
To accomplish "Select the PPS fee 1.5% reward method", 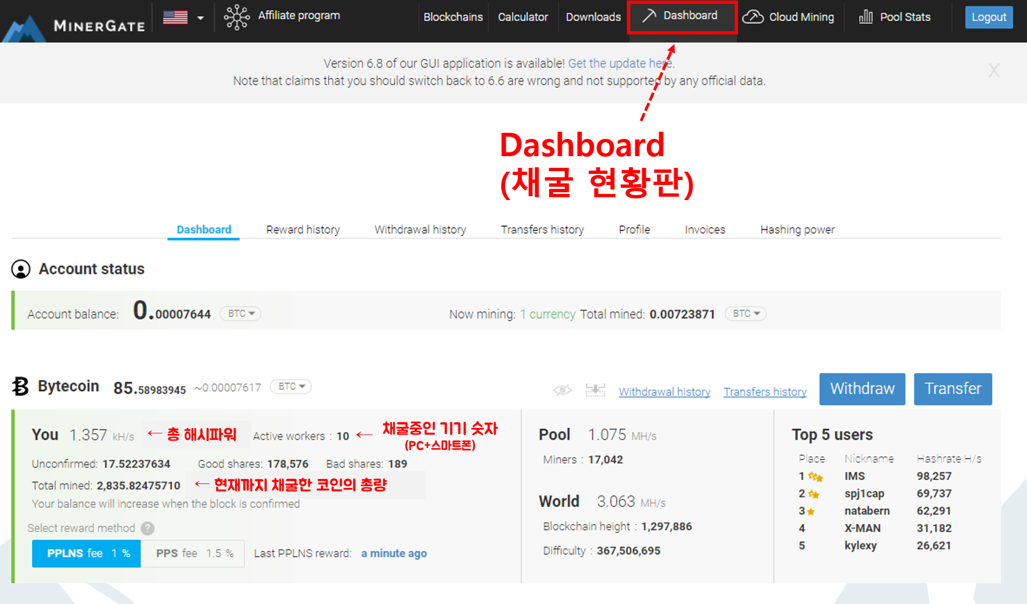I will 193,553.
